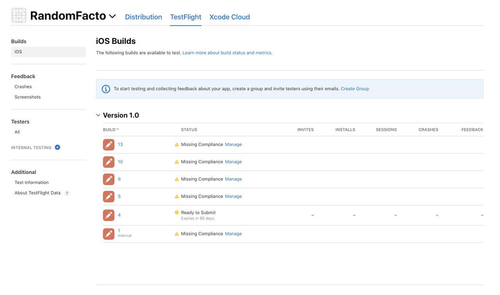Open Crashes feedback section
This screenshot has height=295, width=500.
coord(23,87)
